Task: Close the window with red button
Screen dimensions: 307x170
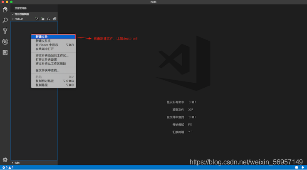Action: point(3,2)
